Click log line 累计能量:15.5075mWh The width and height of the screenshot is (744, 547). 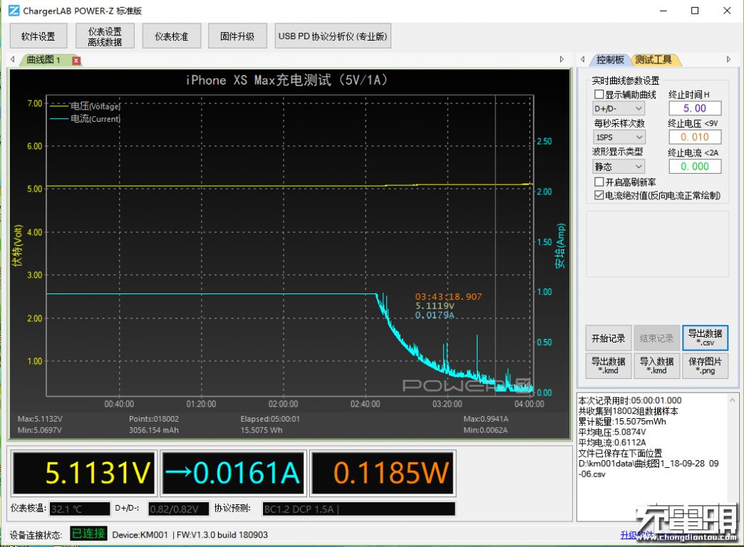point(622,422)
